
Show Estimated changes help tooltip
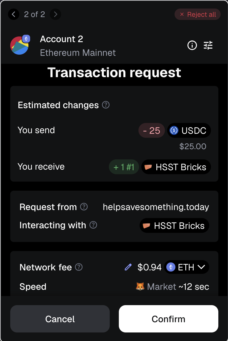[x=106, y=105]
